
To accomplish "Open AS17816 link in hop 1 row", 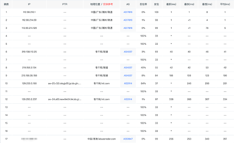I will tap(128, 12).
